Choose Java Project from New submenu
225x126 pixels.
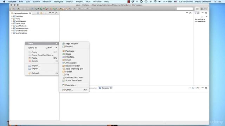[x=74, y=43]
